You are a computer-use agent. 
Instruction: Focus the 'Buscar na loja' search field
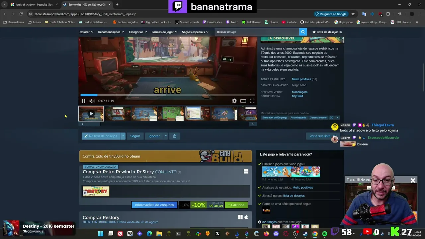(x=257, y=32)
